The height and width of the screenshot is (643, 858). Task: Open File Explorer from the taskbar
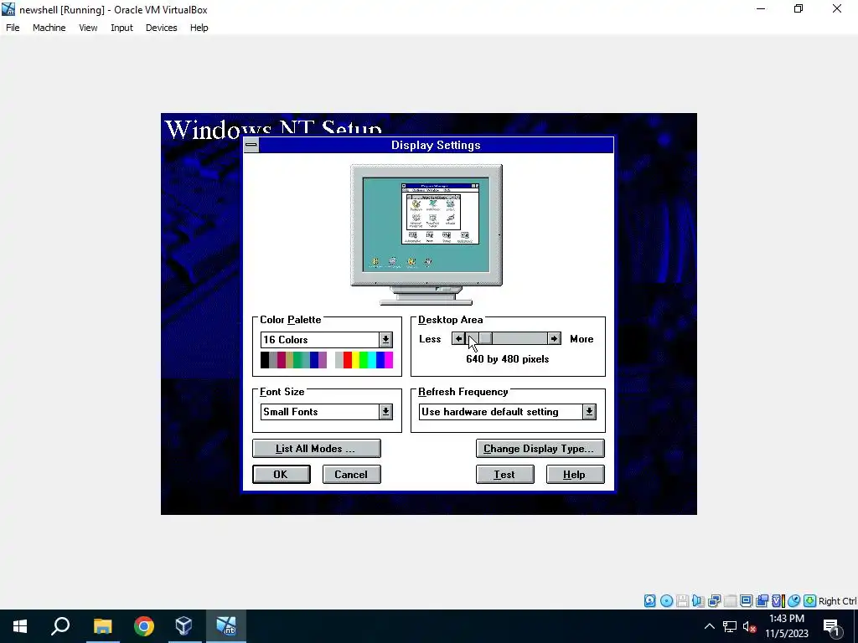tap(102, 626)
